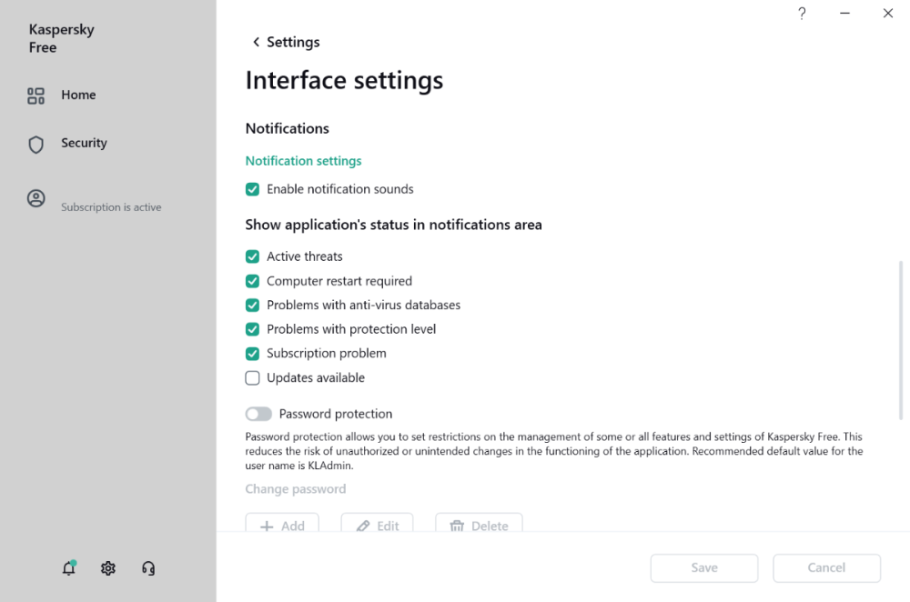This screenshot has height=602, width=910.
Task: Disable the Enable notification sounds checkbox
Action: pyautogui.click(x=253, y=189)
